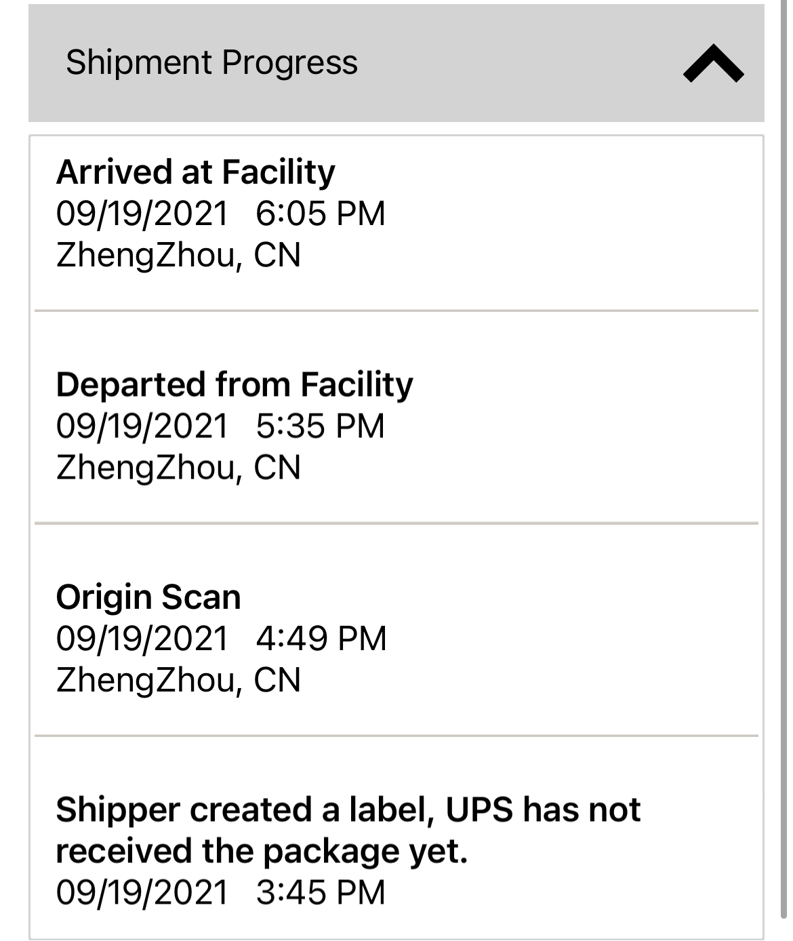Click the word Facility in Arrived at Facility

click(278, 172)
